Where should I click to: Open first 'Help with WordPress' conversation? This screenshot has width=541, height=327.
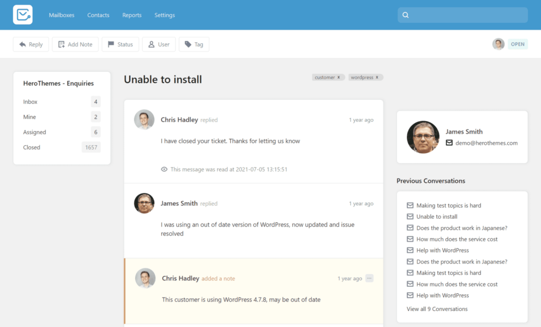(x=443, y=250)
